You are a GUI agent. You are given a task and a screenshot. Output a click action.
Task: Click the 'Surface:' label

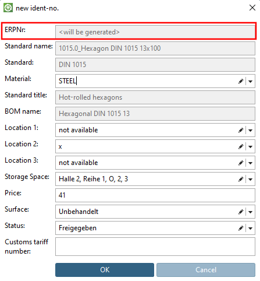tap(17, 209)
